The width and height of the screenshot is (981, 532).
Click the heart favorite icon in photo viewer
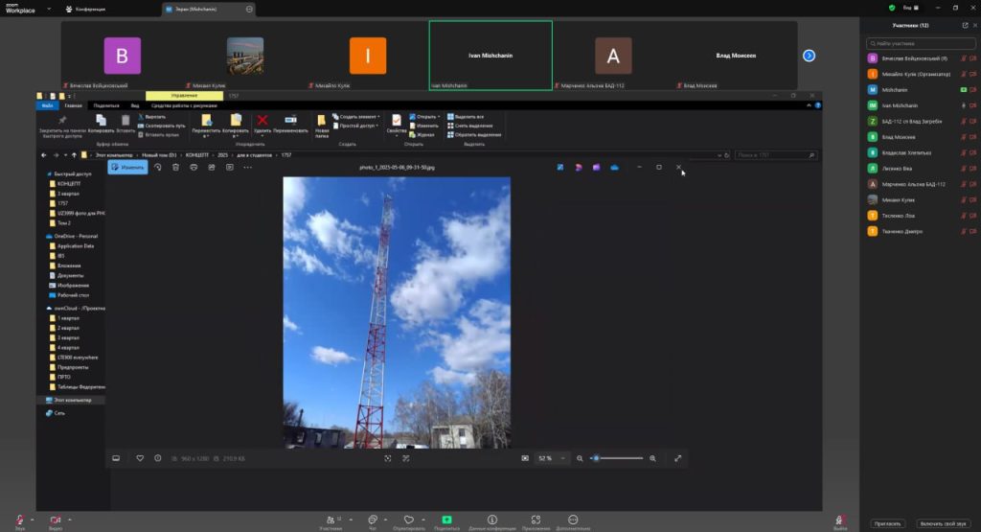coord(140,458)
